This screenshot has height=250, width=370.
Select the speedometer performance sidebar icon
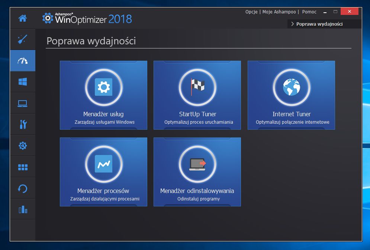tap(23, 61)
